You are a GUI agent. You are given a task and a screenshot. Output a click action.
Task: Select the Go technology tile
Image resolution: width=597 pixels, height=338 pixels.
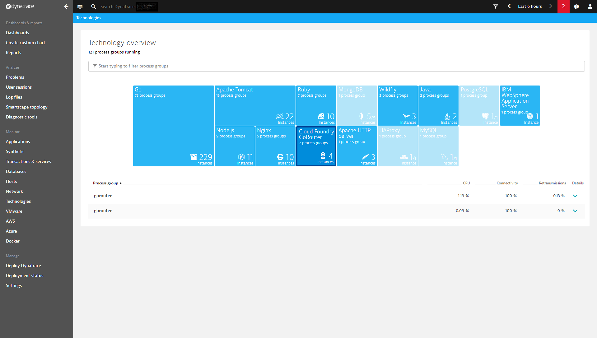tap(174, 126)
